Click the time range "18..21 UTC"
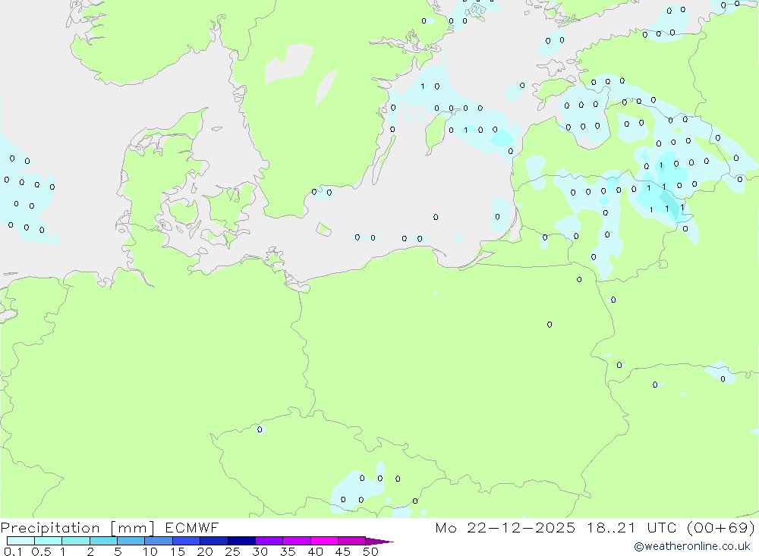The image size is (759, 556). (x=631, y=527)
